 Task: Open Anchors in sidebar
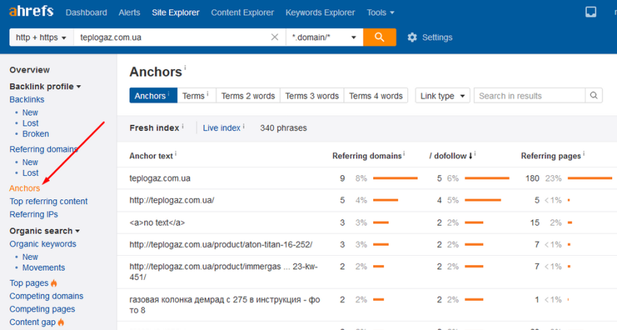25,188
